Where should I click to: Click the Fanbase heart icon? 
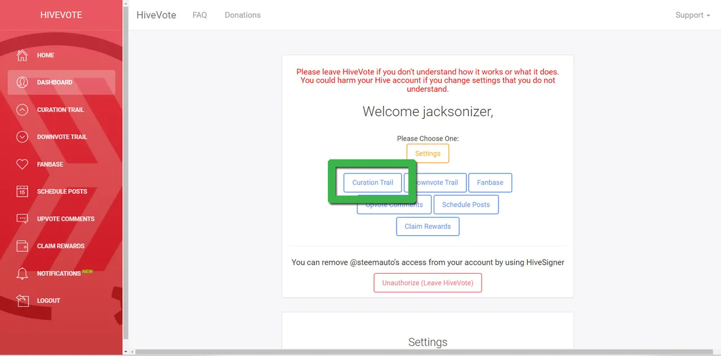point(22,164)
